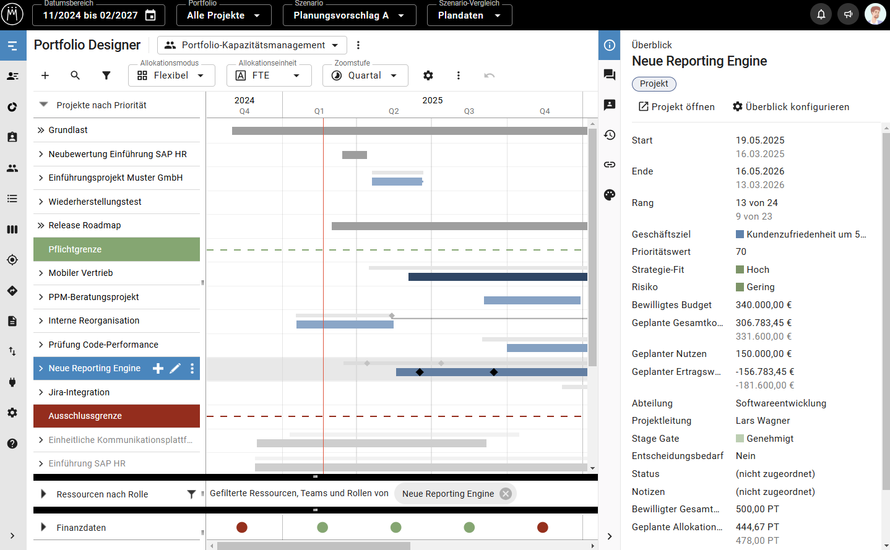The width and height of the screenshot is (890, 550).
Task: Open more options next to Portfolio-Kapazitätsmanagement
Action: click(358, 45)
